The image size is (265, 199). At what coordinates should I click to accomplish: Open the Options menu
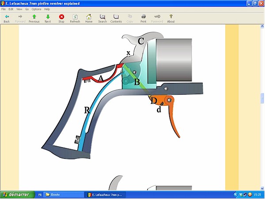pyautogui.click(x=36, y=9)
